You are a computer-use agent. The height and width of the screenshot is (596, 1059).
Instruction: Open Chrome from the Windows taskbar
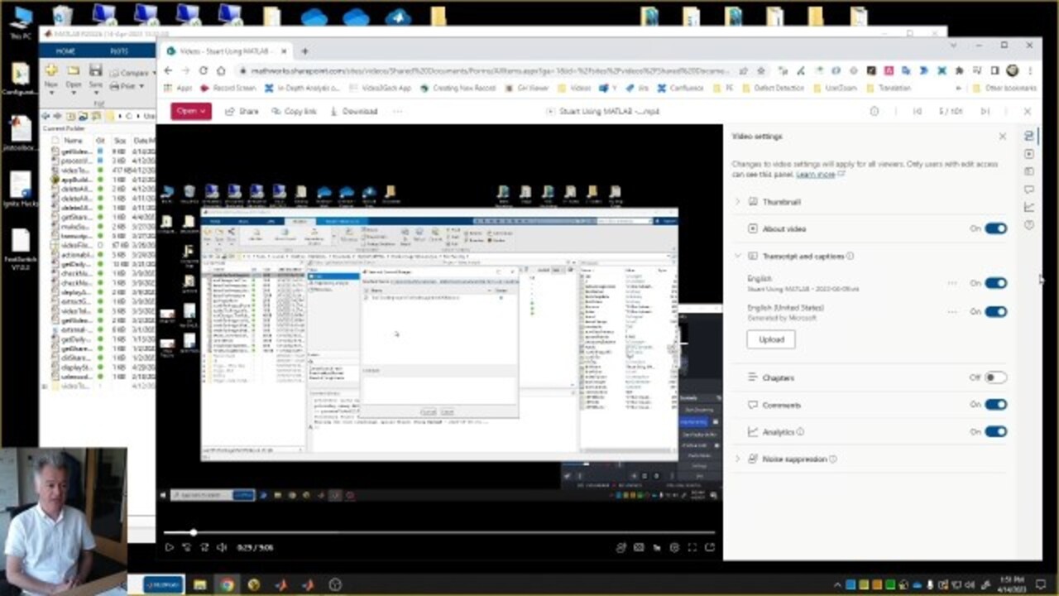pos(227,584)
